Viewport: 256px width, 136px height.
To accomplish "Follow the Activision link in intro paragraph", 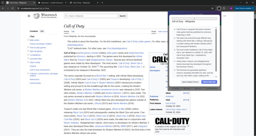I will click(81, 56).
